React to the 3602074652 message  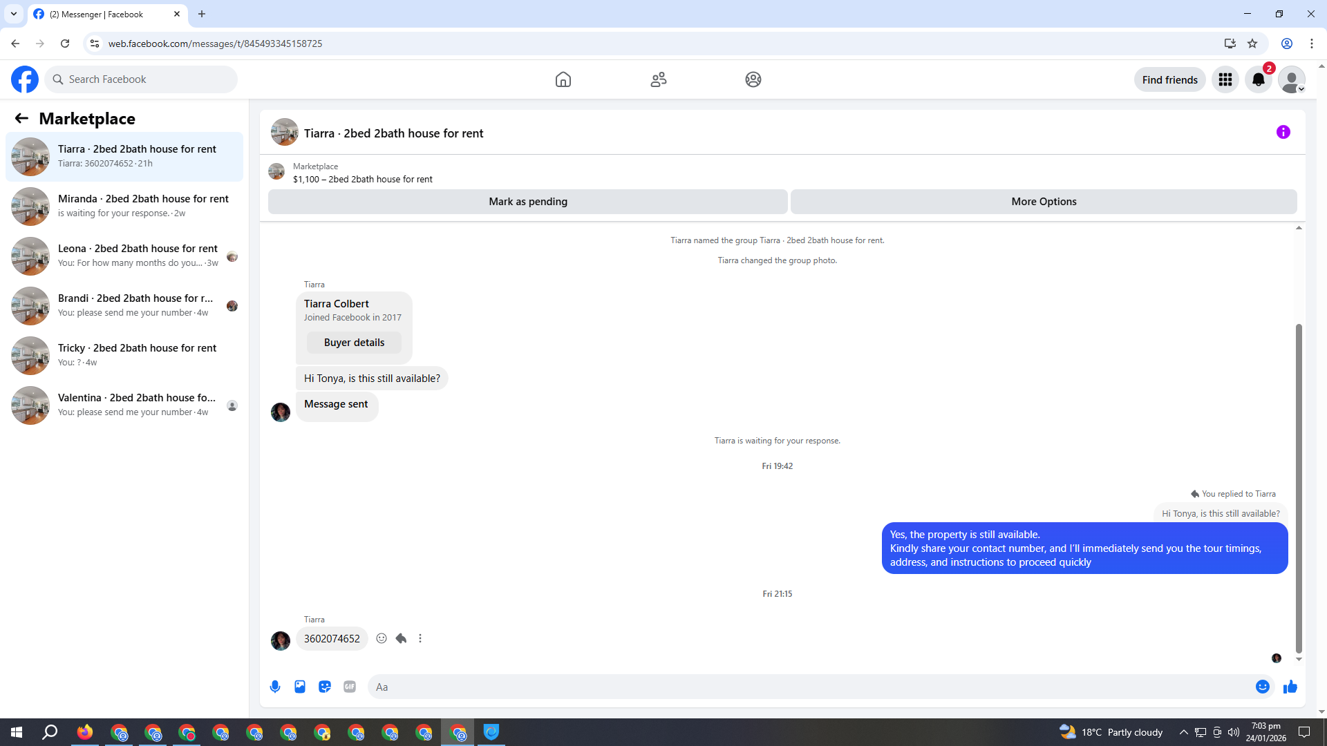[x=382, y=638]
